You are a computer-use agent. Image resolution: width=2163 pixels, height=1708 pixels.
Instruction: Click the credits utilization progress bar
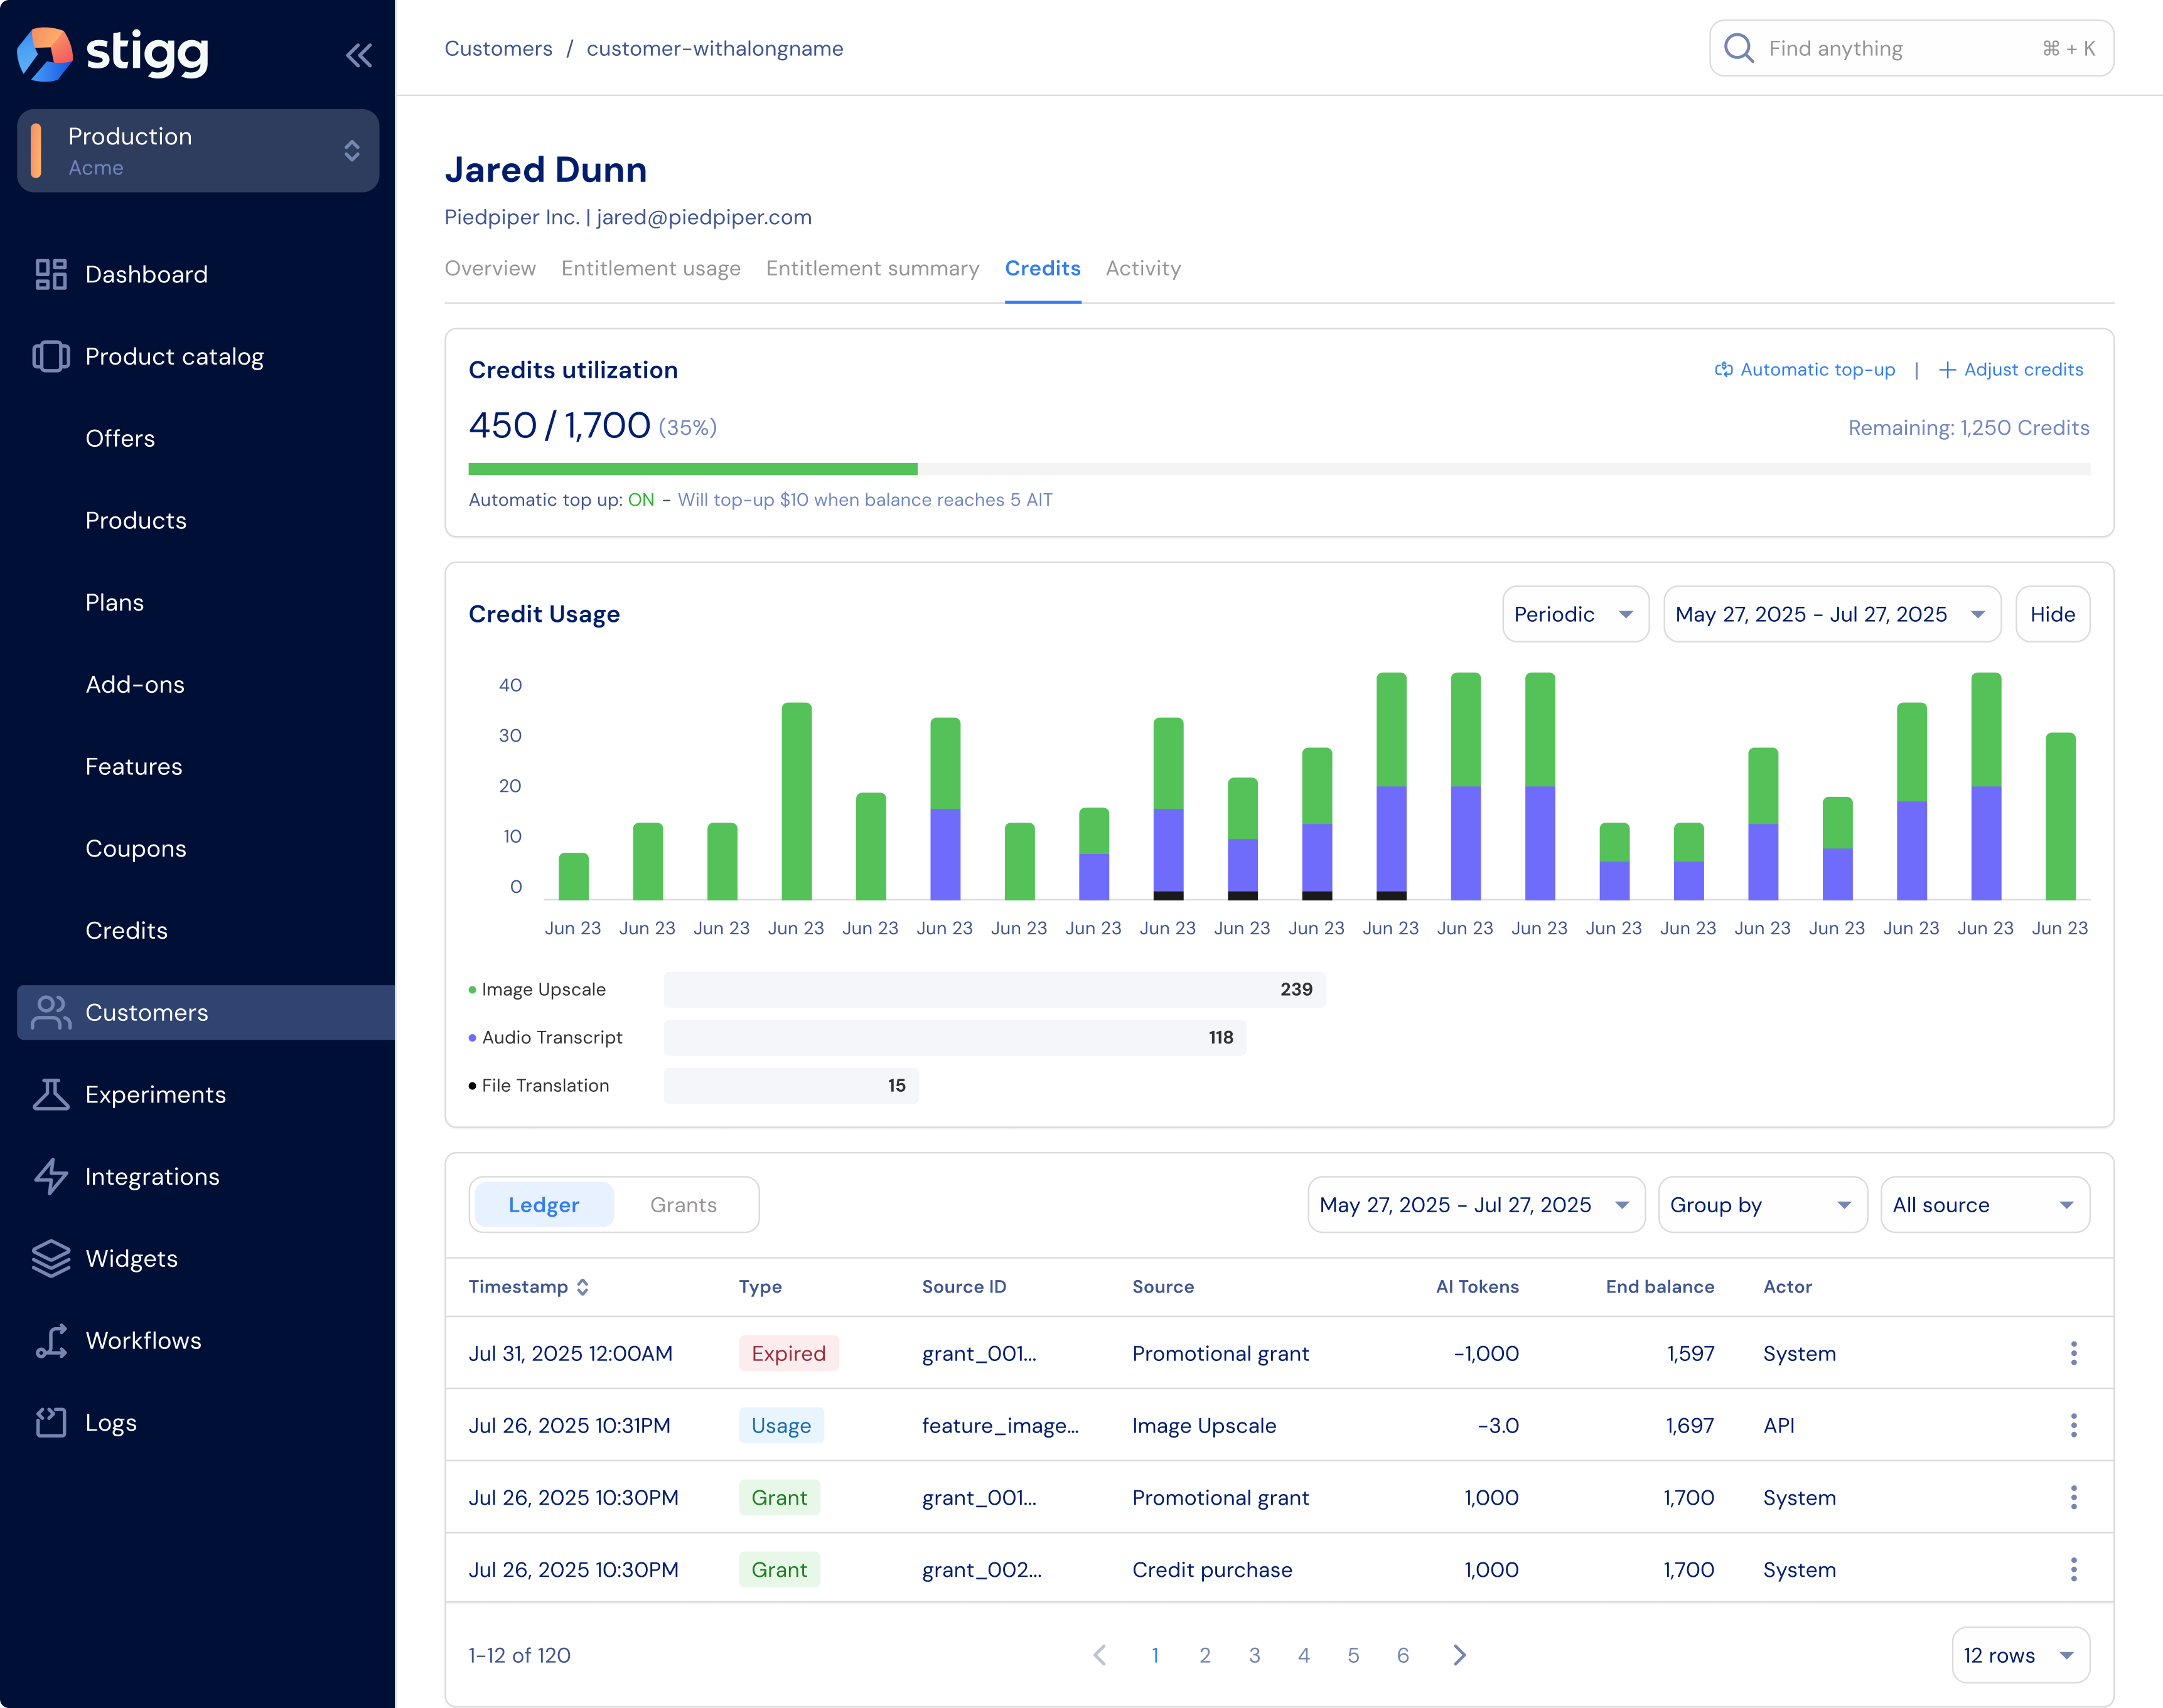1279,469
